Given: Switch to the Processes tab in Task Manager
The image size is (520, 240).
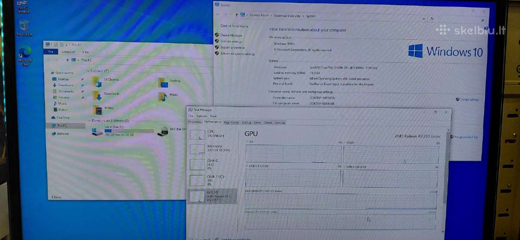Looking at the screenshot, I should 195,123.
